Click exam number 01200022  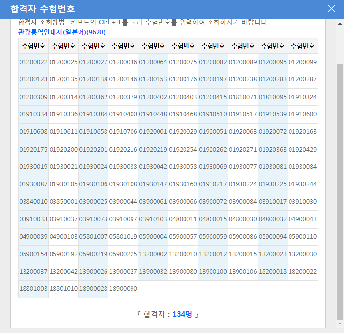33,62
